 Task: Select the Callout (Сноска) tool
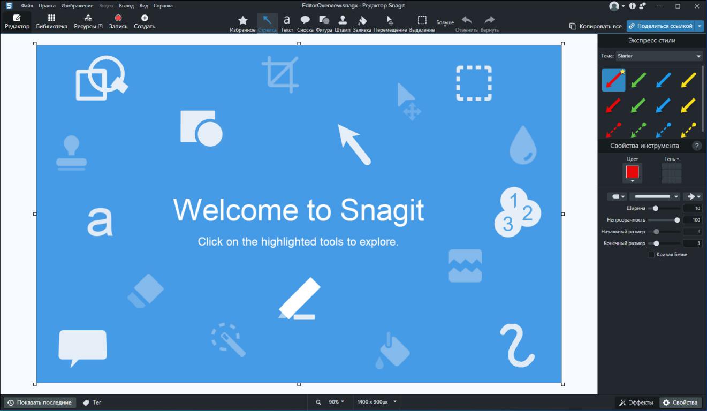coord(305,23)
